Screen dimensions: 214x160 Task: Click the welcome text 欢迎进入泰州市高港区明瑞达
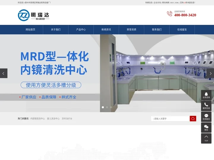(34, 3)
